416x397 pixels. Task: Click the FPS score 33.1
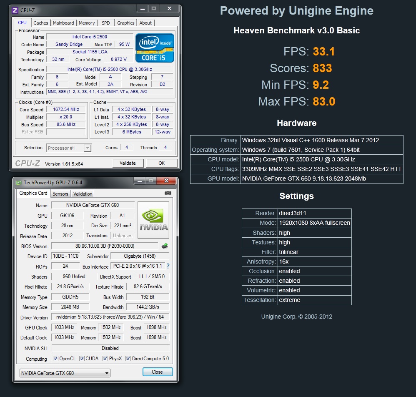point(324,51)
